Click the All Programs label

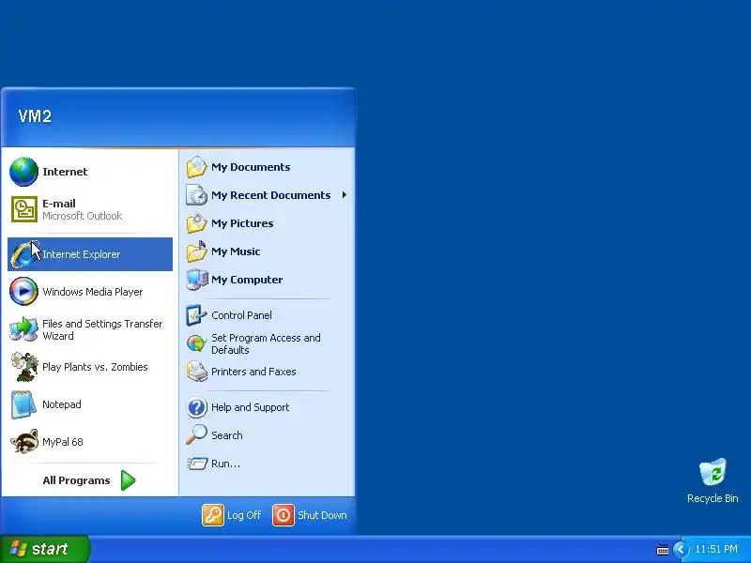[76, 480]
